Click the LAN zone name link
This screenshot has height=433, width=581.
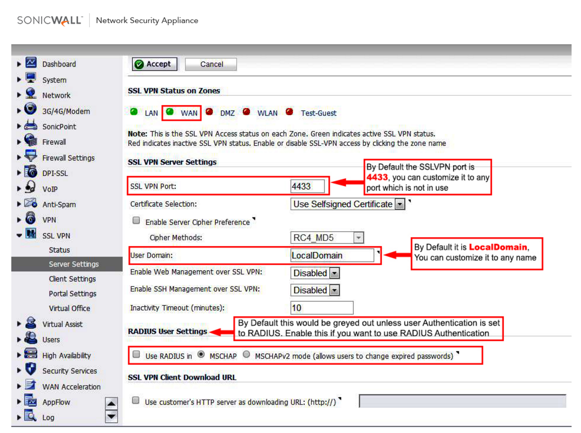[151, 113]
